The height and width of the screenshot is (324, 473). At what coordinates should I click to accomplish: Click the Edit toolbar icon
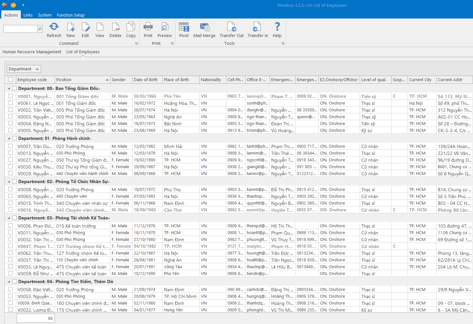(85, 27)
